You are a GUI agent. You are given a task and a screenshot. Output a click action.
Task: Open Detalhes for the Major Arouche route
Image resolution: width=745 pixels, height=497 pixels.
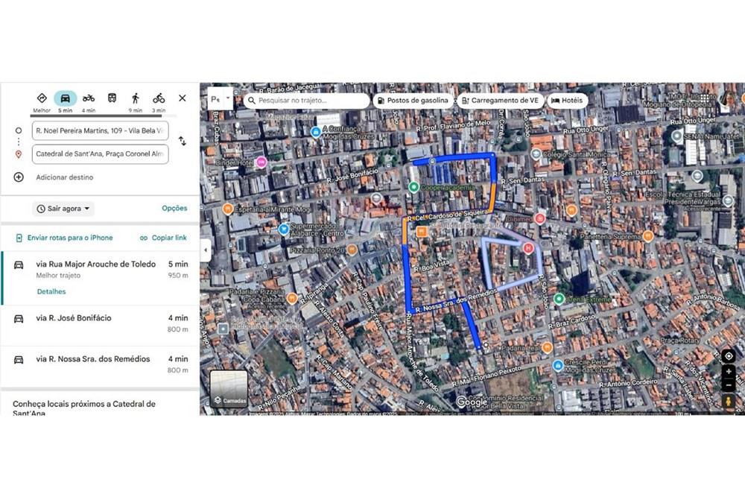pos(51,291)
